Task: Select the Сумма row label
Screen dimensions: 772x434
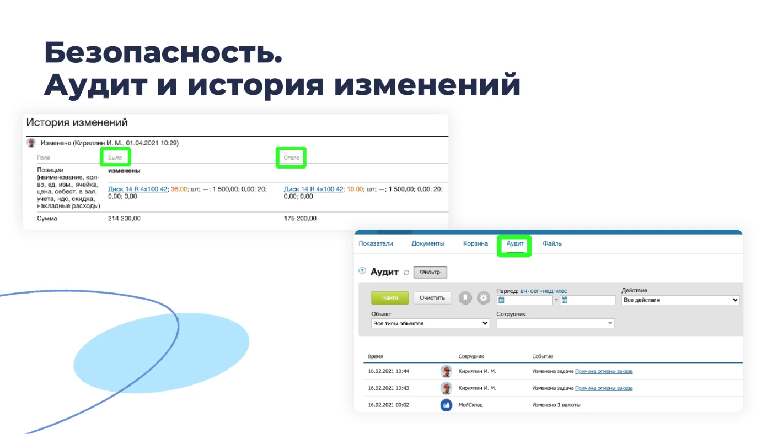Action: click(x=47, y=219)
